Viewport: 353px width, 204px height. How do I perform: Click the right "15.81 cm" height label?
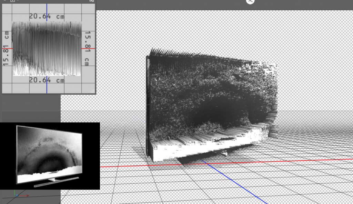click(87, 48)
